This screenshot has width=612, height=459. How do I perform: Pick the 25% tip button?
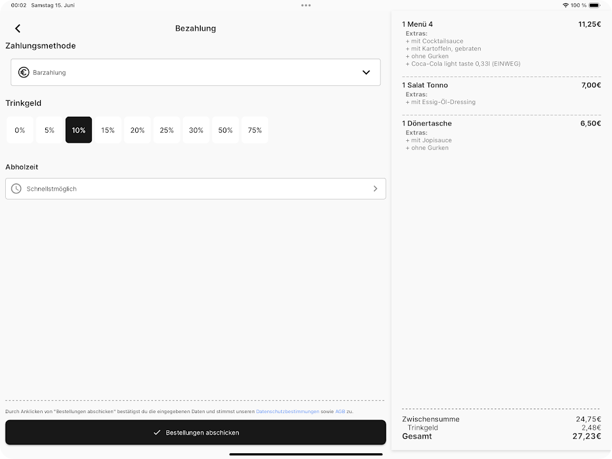click(166, 130)
